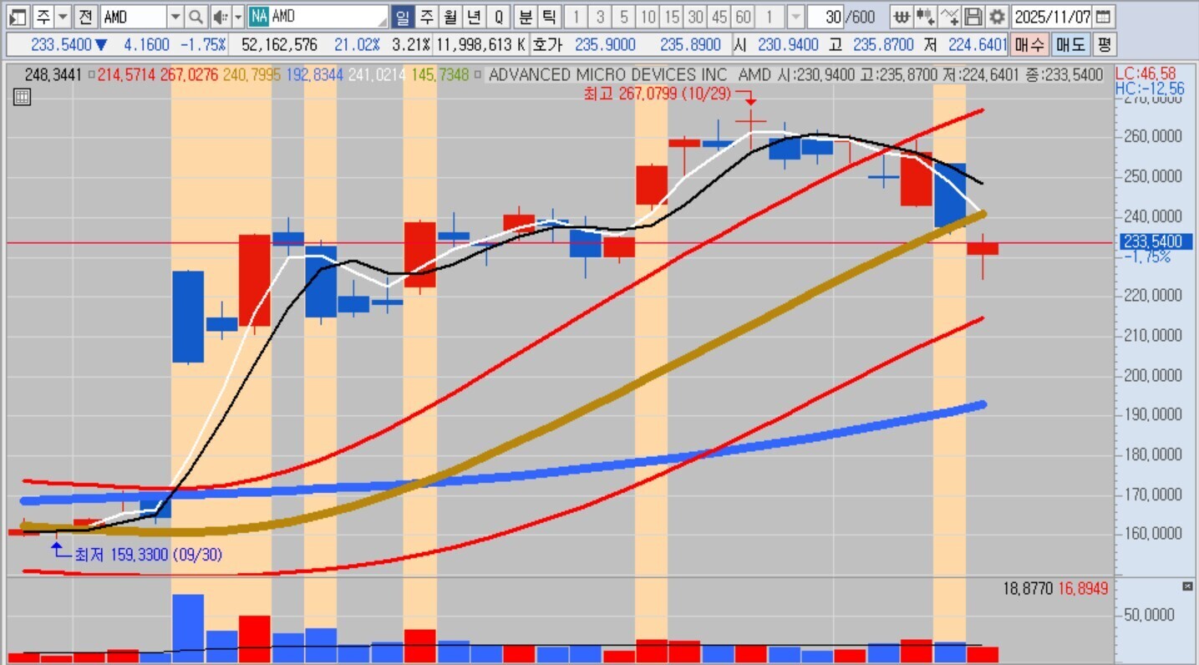1199x665 pixels.
Task: Click the volume panel corner button
Action: pyautogui.click(x=1187, y=587)
